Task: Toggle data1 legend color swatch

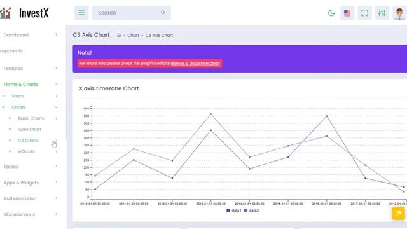Action: click(228, 211)
